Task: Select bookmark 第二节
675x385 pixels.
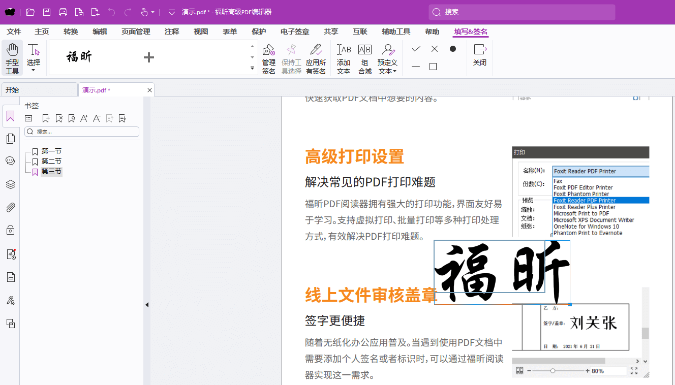Action: 51,162
